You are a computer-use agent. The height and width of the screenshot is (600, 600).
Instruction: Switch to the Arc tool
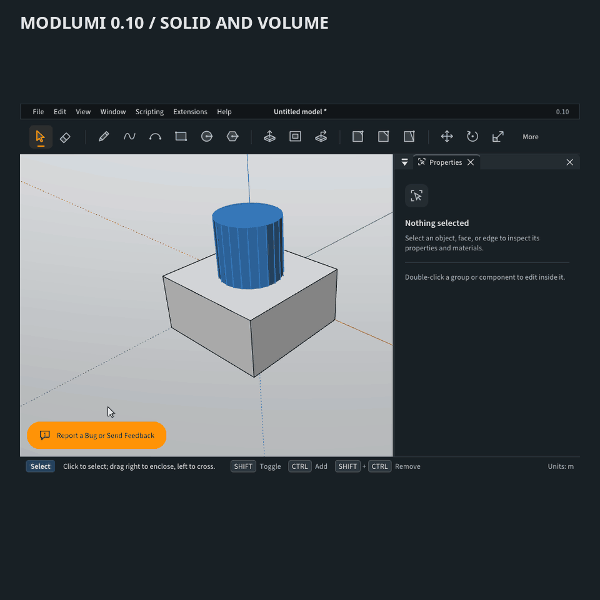pyautogui.click(x=155, y=137)
